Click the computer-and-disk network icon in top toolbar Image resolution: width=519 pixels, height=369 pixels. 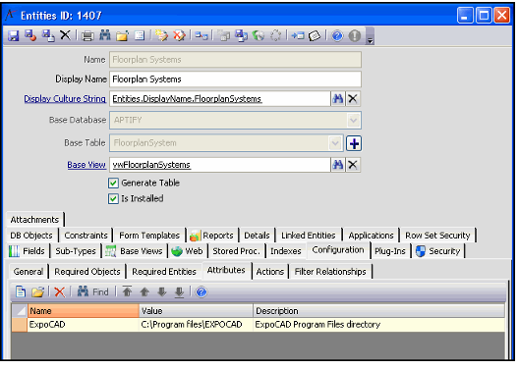point(241,35)
